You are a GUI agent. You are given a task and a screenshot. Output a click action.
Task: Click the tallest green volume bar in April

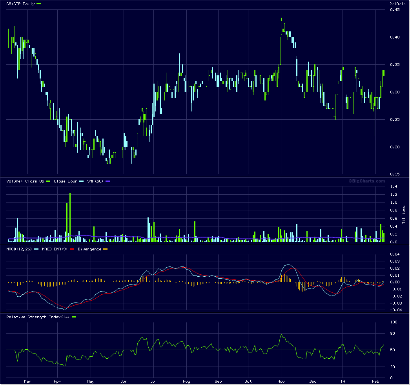(70, 218)
